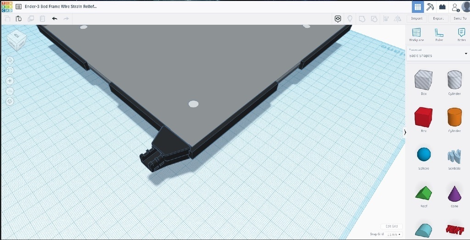Open the notes visibility comment icon
470x240 pixels.
(338, 19)
